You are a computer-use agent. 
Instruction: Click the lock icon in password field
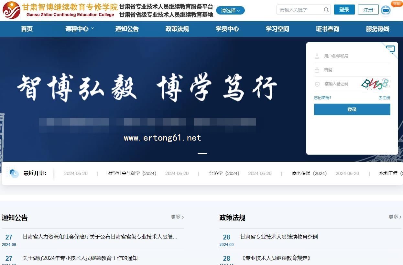(x=317, y=70)
